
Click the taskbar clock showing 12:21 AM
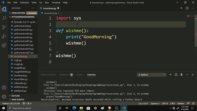coord(185,108)
